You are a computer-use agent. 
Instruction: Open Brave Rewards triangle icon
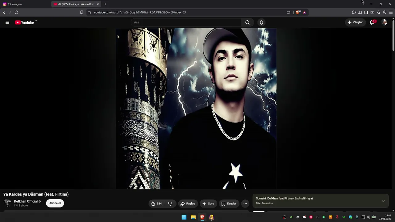click(304, 12)
